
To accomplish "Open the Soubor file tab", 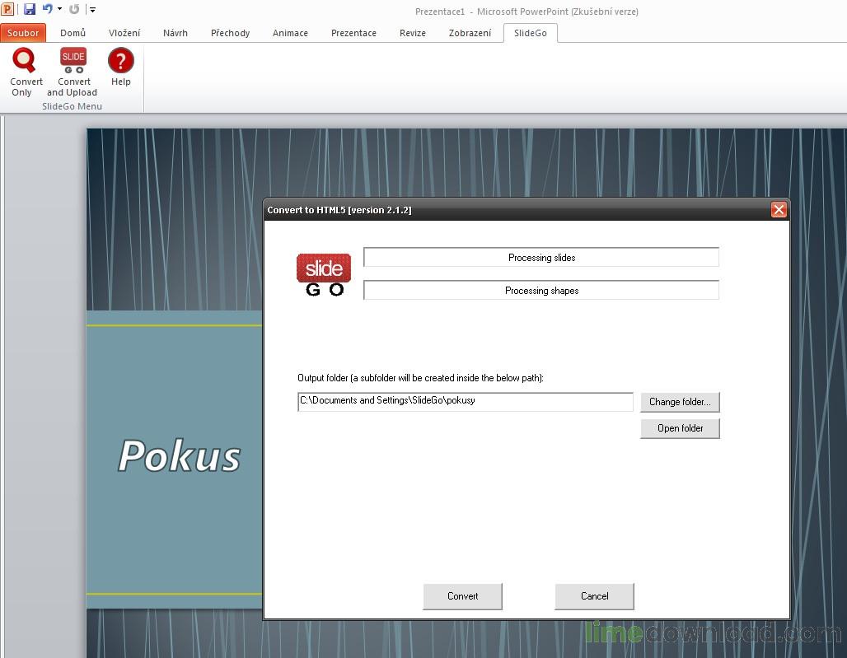I will [x=23, y=33].
